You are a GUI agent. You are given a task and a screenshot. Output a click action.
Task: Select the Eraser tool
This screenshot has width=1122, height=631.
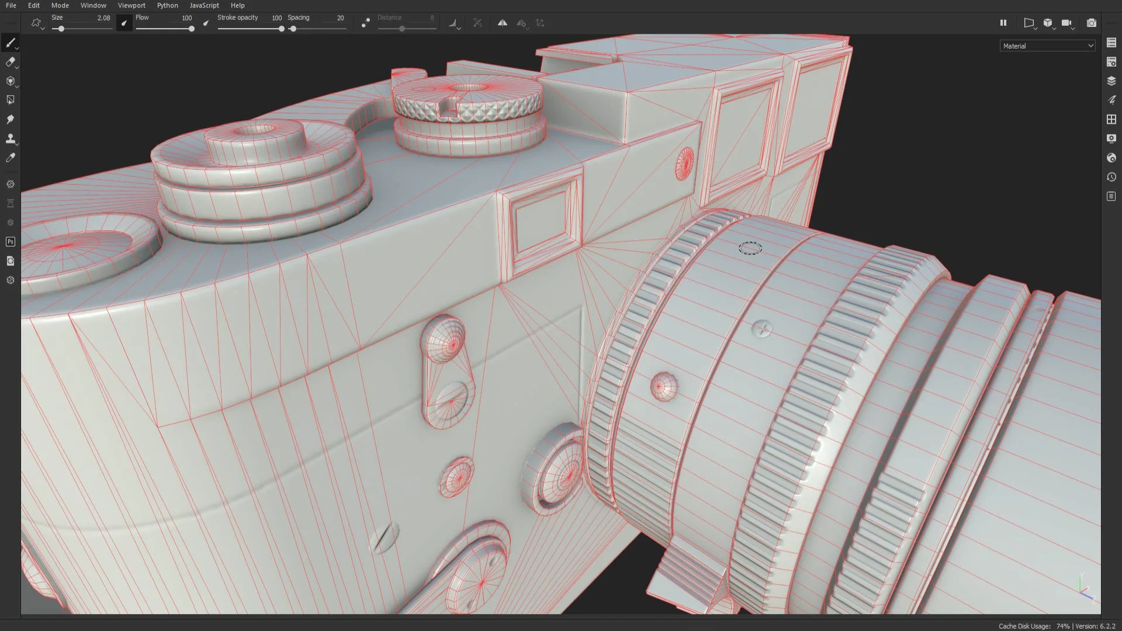pos(10,62)
